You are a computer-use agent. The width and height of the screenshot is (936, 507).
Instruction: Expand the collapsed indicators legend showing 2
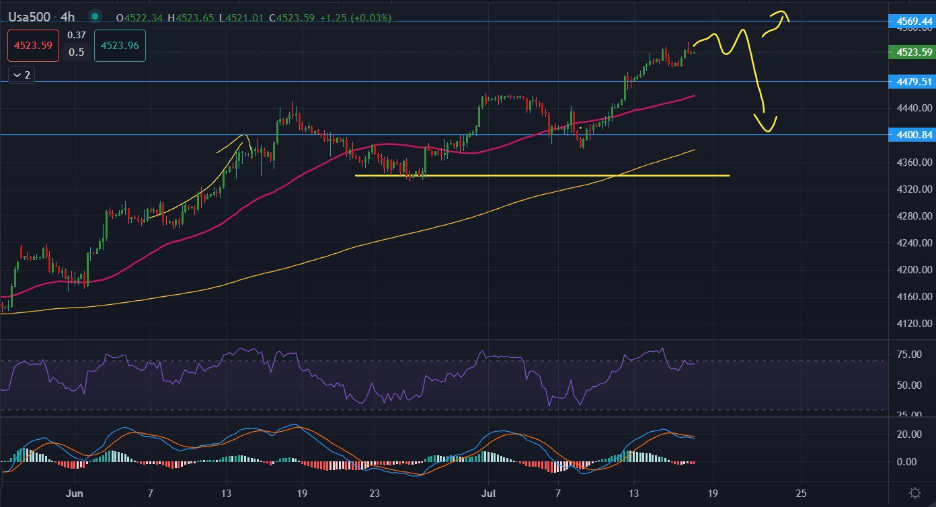[x=22, y=75]
